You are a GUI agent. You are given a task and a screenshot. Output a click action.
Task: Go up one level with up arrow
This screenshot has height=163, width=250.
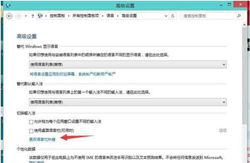pyautogui.click(x=33, y=16)
